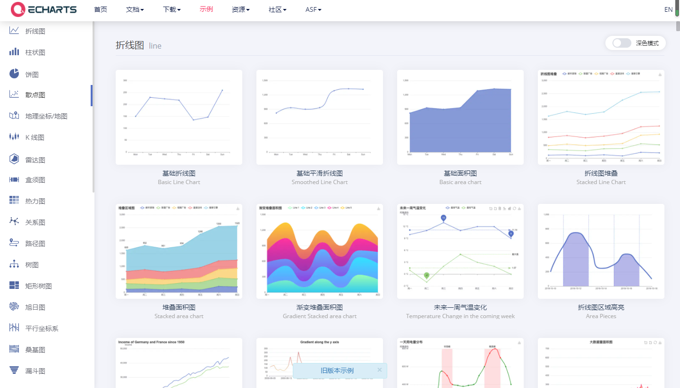Toggle the 深色模式 dark mode switch

[622, 43]
